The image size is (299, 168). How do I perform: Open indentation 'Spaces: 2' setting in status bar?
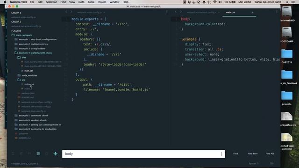pos(254,163)
